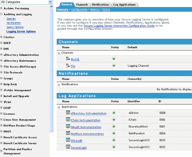Open the Verification link

coord(13,23)
